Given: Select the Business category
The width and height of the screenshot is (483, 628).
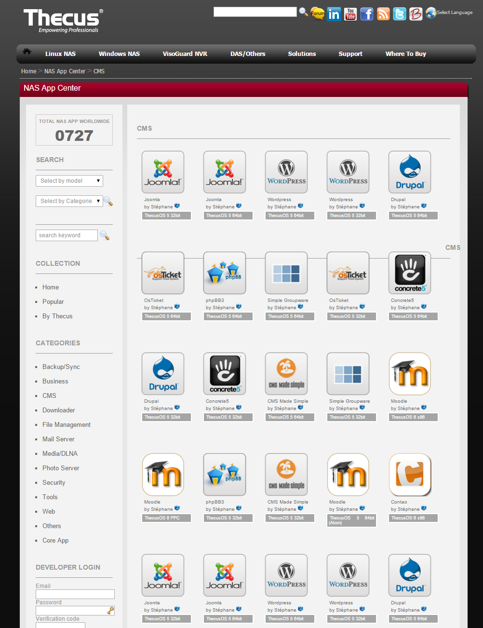Looking at the screenshot, I should coord(55,382).
